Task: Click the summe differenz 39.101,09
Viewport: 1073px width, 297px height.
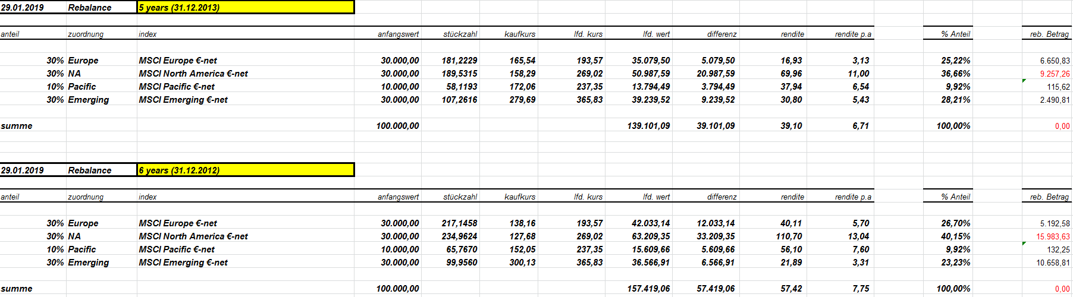Action: pos(716,126)
